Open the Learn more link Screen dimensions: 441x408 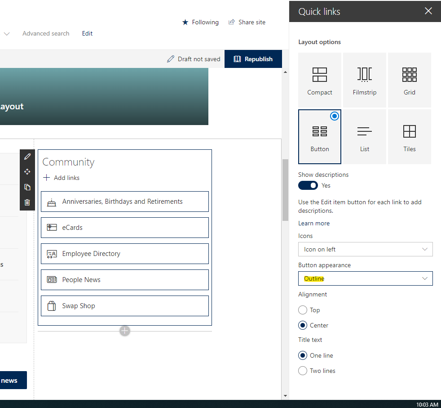[314, 223]
